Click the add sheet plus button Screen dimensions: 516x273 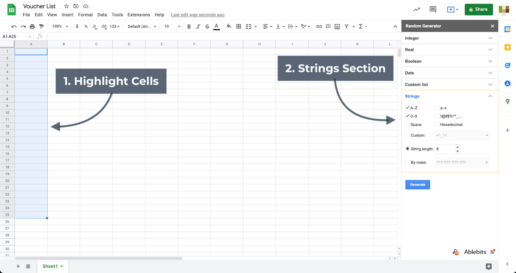[18, 266]
